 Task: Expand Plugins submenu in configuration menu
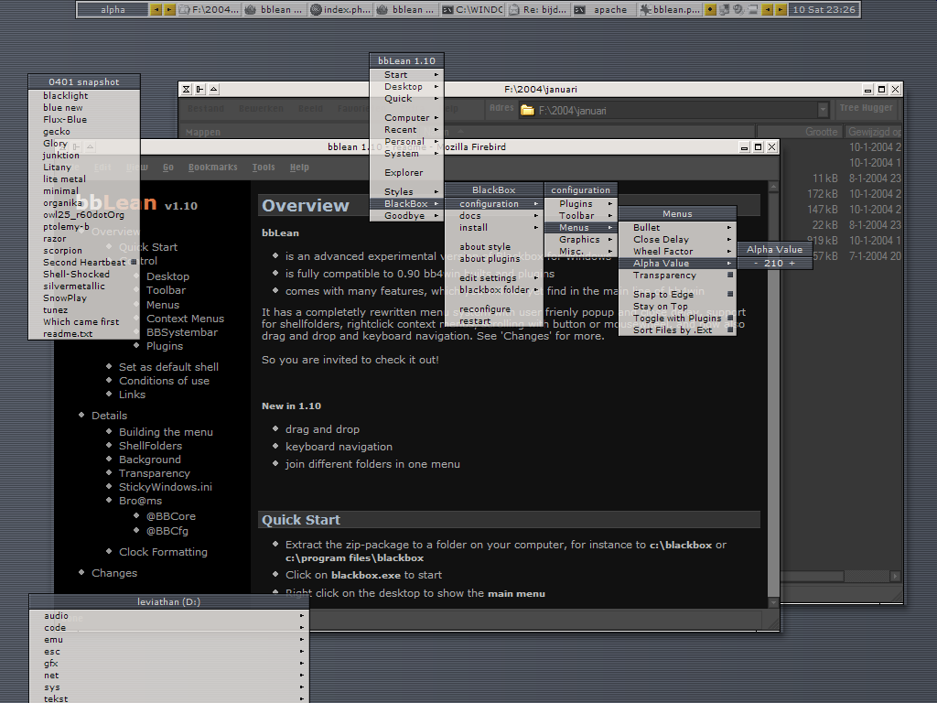[x=580, y=204]
